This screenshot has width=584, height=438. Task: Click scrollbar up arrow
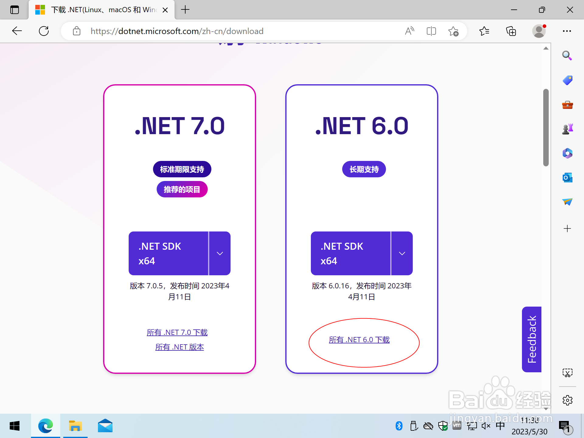click(x=546, y=48)
